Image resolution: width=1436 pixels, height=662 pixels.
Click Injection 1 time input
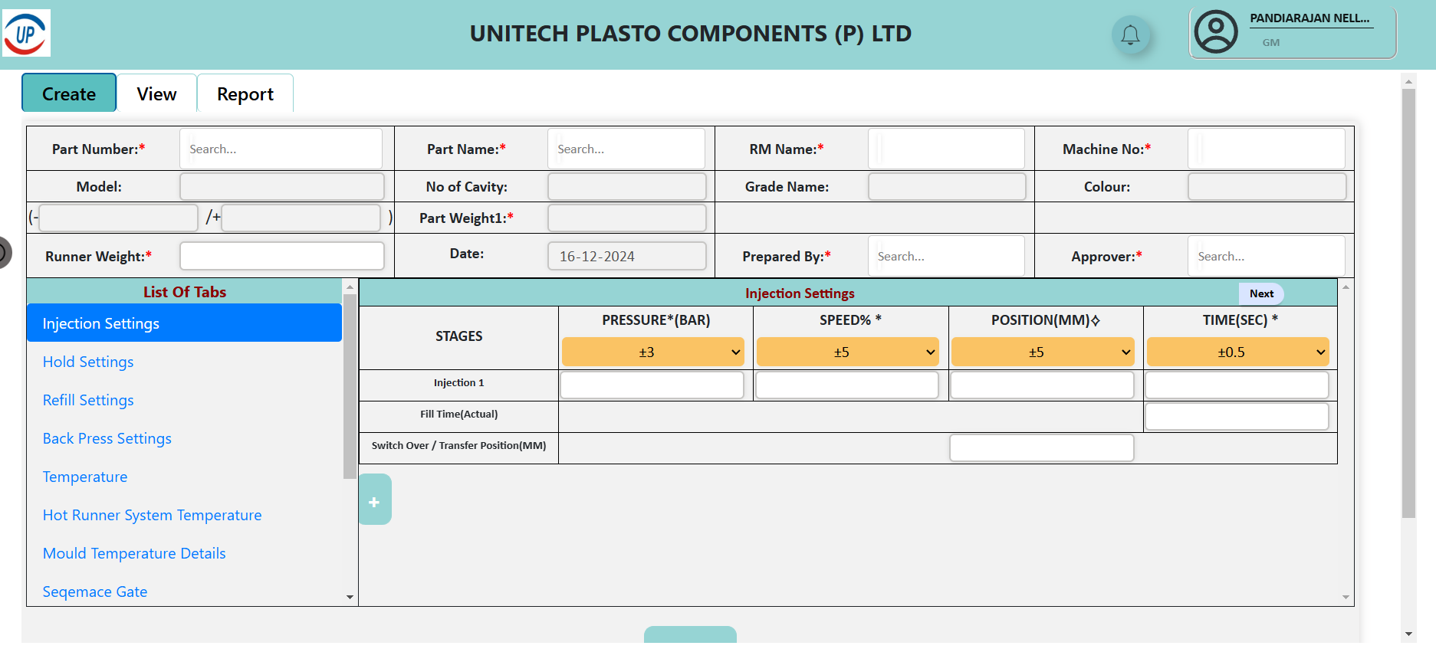pos(1237,385)
